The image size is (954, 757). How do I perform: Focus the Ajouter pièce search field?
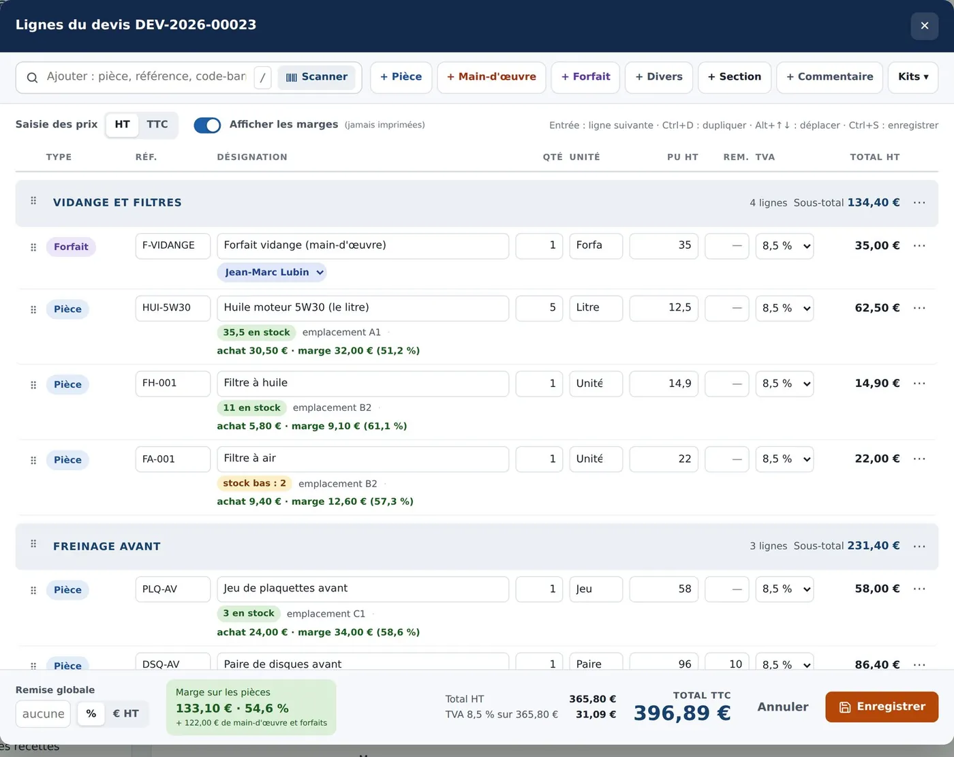coord(147,77)
